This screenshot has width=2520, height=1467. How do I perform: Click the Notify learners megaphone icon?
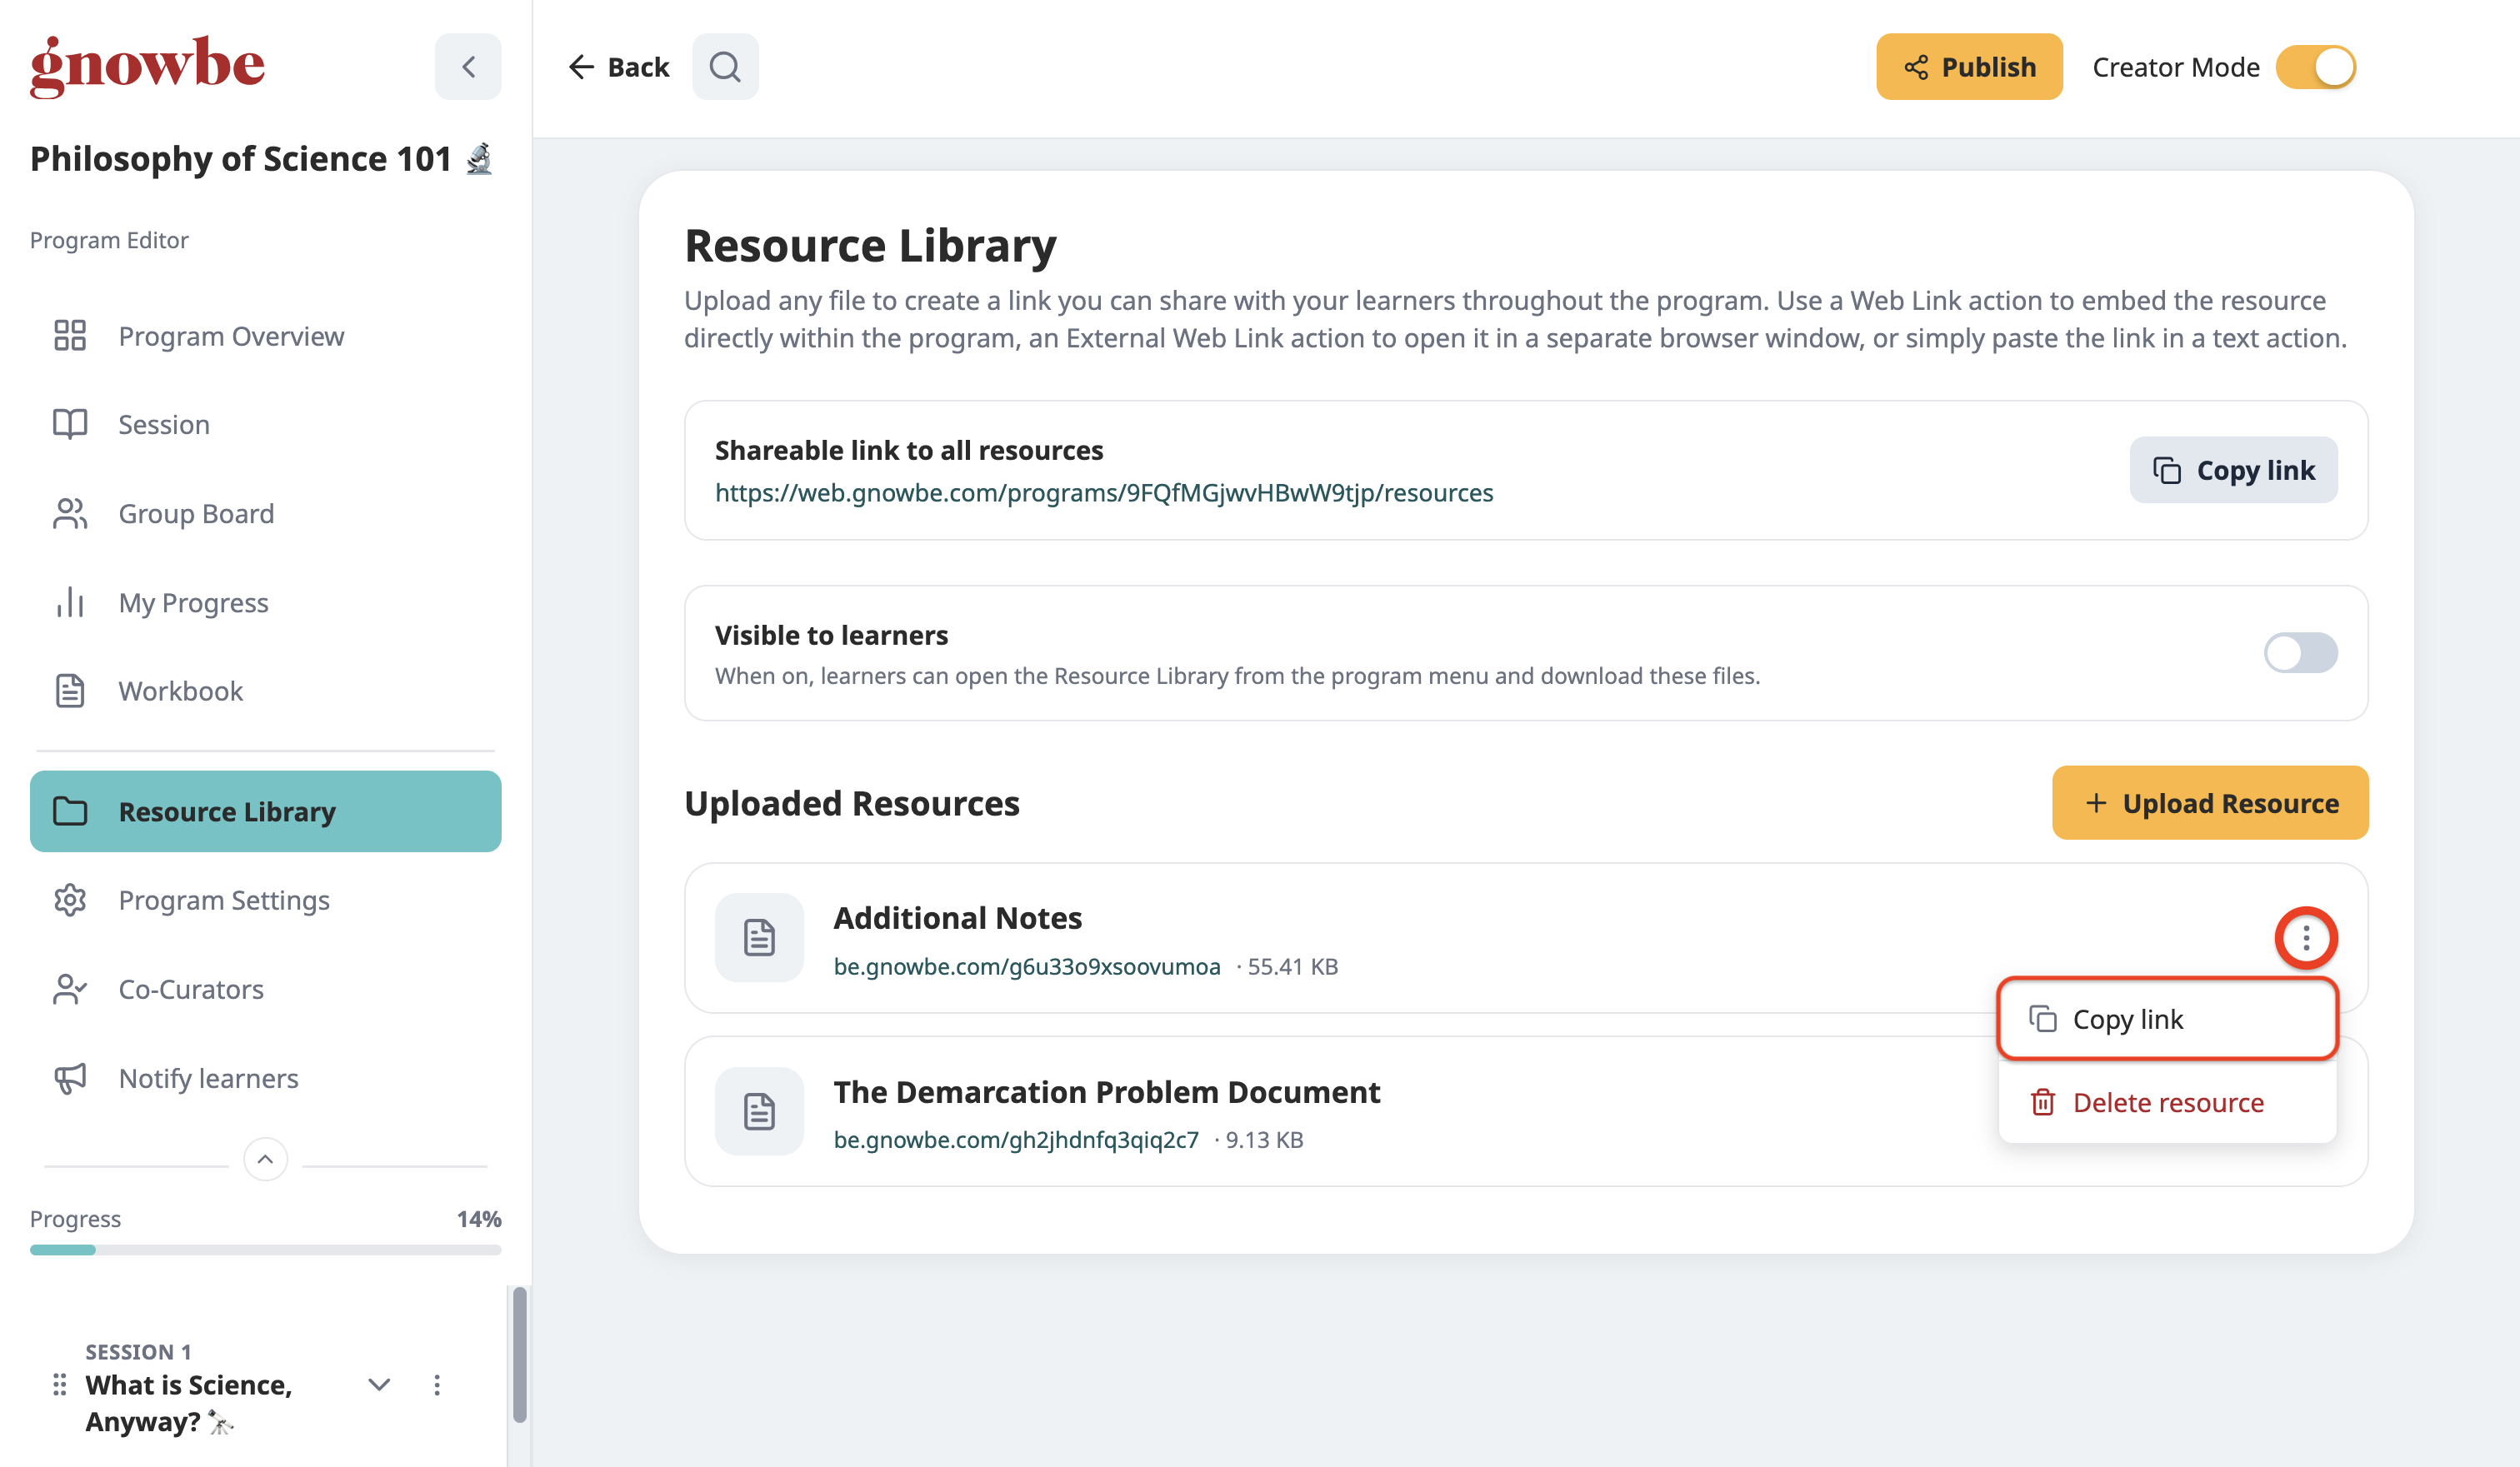pyautogui.click(x=70, y=1077)
